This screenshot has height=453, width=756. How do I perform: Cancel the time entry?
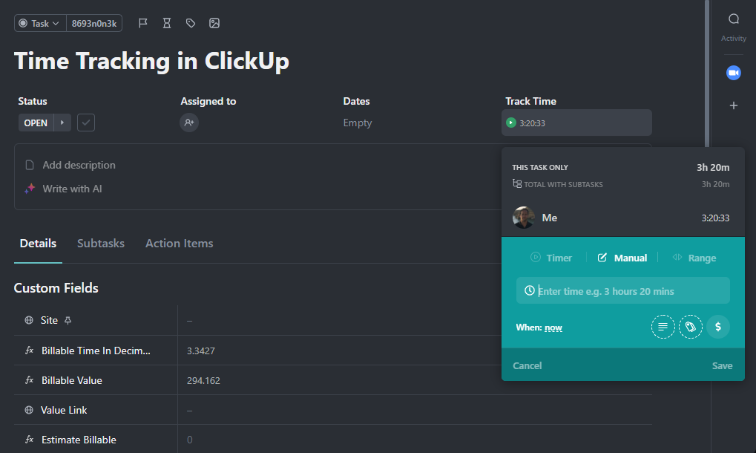pyautogui.click(x=527, y=365)
